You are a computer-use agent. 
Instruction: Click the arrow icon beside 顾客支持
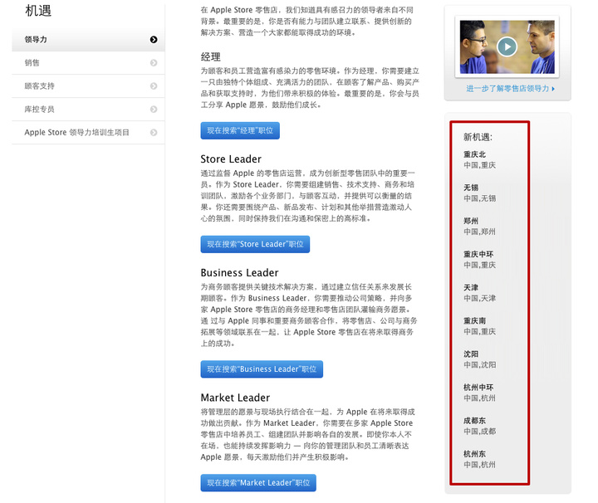point(154,86)
